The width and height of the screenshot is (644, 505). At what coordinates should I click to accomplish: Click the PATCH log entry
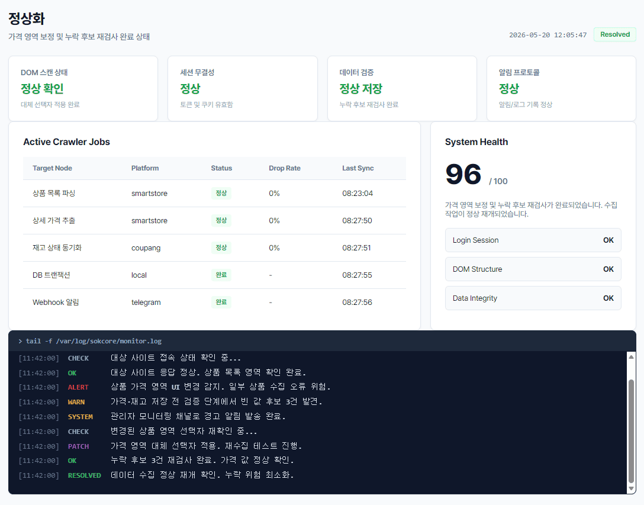(x=160, y=446)
